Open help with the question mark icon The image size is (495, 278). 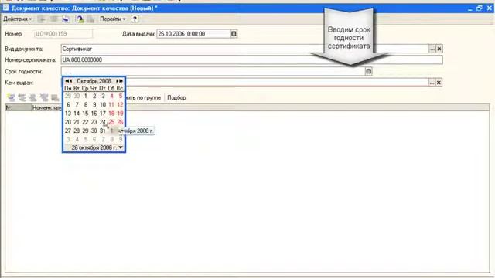[135, 19]
